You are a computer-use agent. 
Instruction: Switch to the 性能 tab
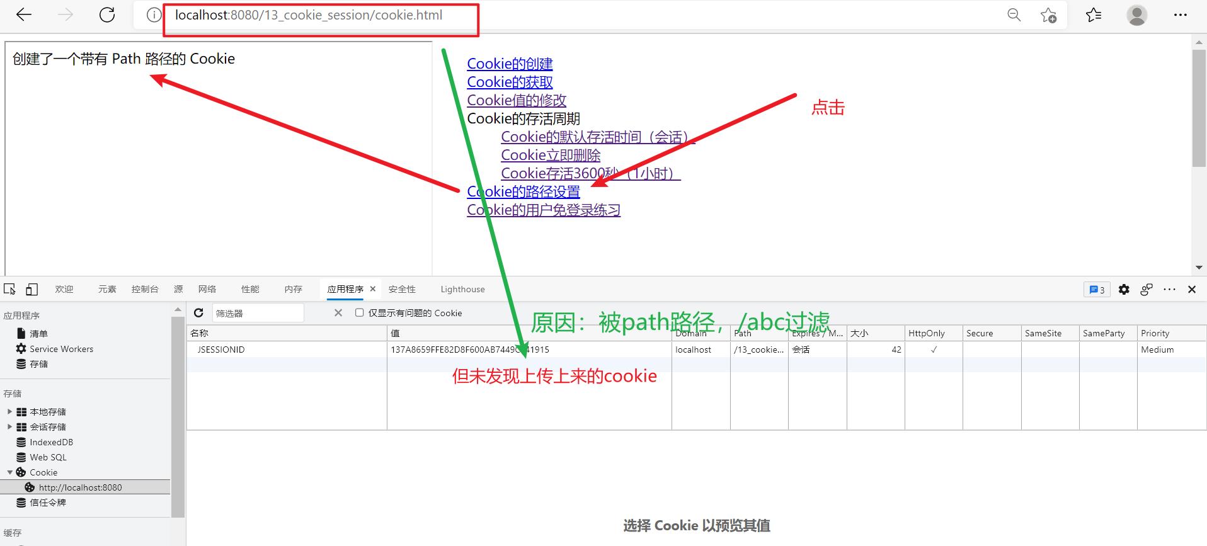pyautogui.click(x=250, y=289)
